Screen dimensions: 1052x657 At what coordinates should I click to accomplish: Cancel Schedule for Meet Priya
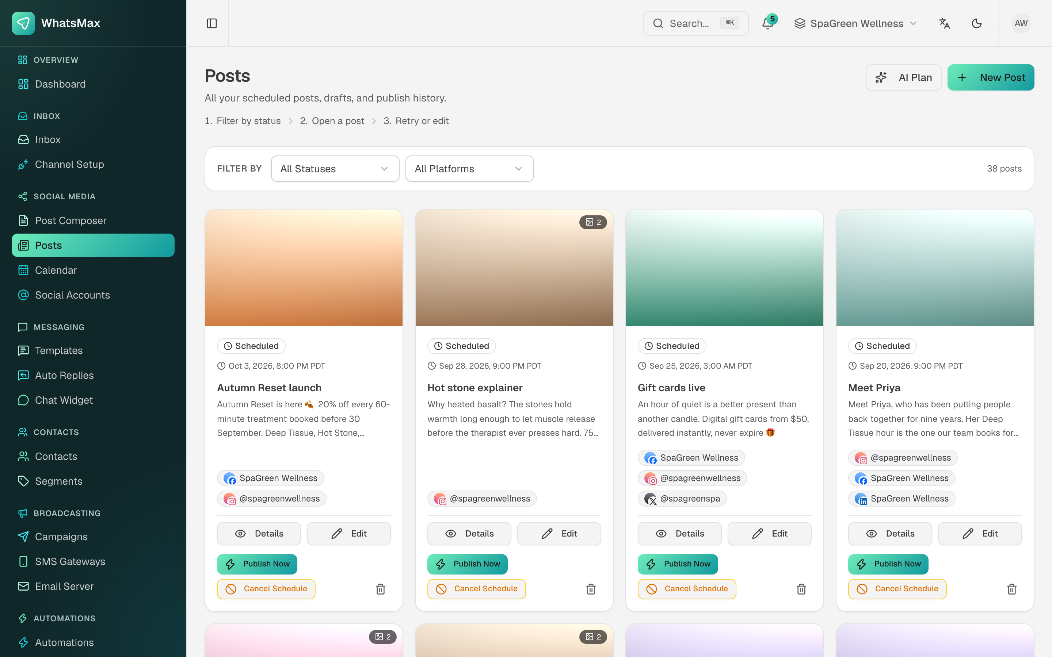[897, 589]
